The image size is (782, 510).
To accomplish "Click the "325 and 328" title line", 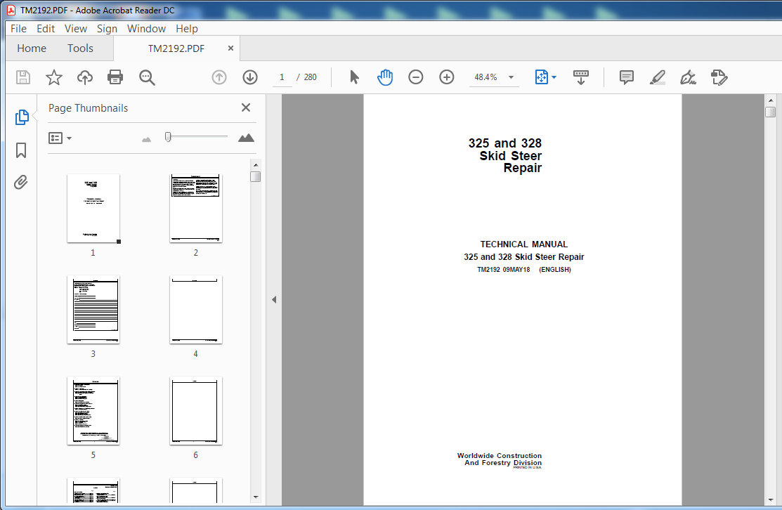I will pos(504,143).
